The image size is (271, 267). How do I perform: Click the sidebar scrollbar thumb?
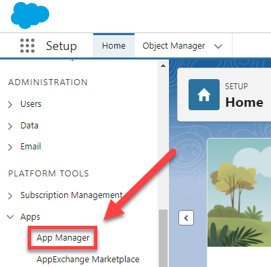[x=163, y=238]
